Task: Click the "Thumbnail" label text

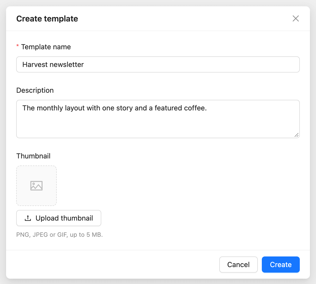Action: [33, 156]
